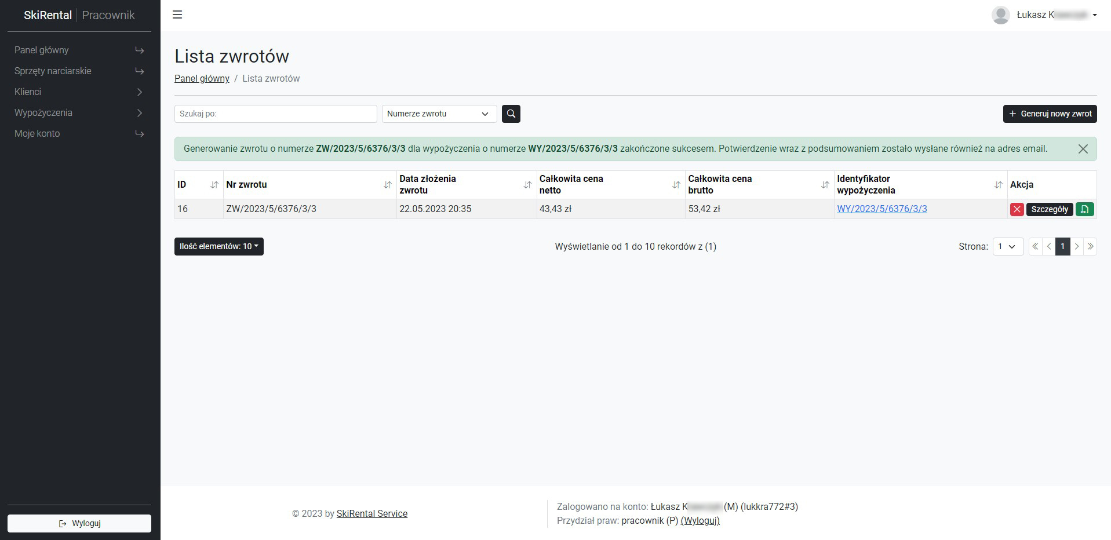Sort by Całkowita cena netto
This screenshot has width=1111, height=540.
coord(676,185)
